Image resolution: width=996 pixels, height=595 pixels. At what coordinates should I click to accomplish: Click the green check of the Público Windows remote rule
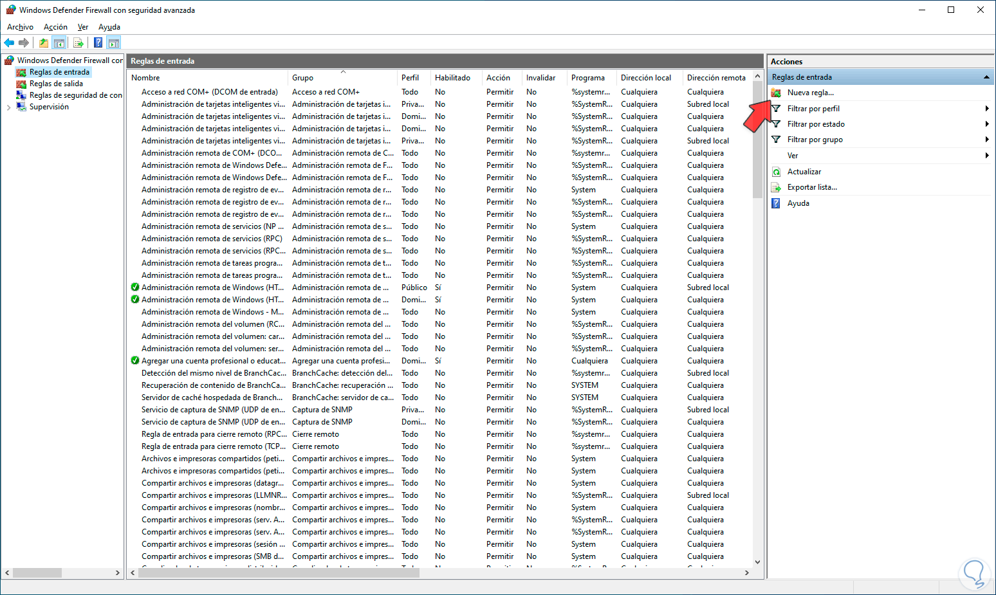[x=135, y=288]
